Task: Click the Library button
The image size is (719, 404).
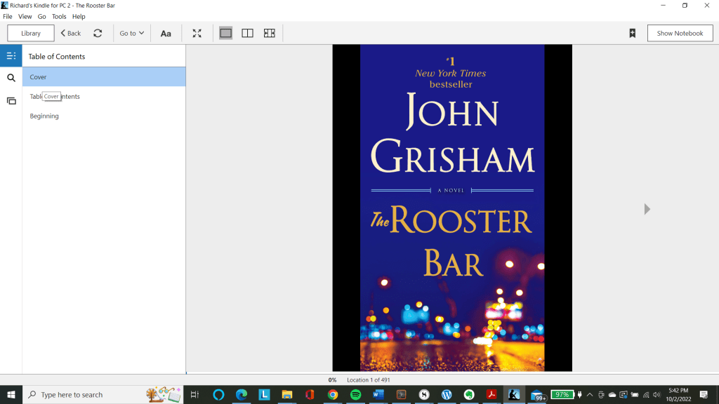Action: pos(31,33)
